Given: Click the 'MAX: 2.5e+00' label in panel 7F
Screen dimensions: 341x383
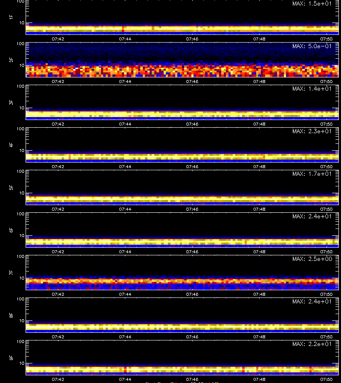Looking at the screenshot, I should click(312, 259).
